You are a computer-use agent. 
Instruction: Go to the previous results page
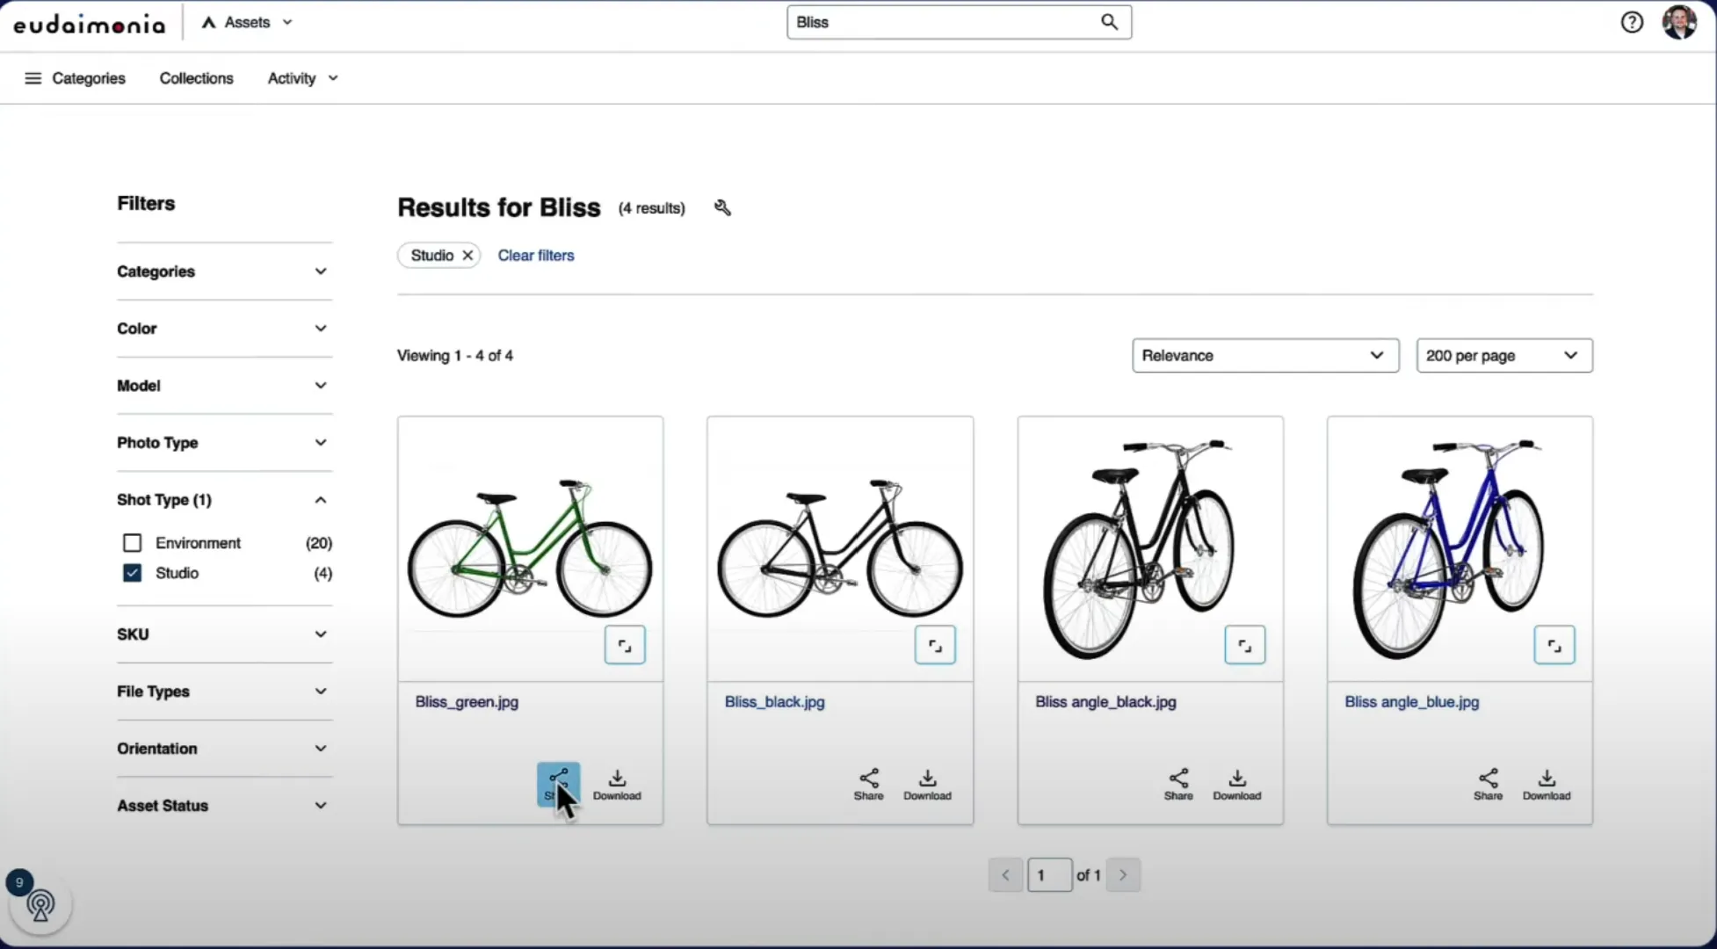pos(1005,875)
